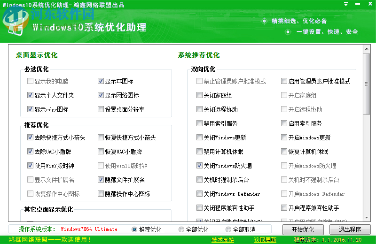
Task: Check 启用管理员账户批准模式
Action: pyautogui.click(x=284, y=81)
